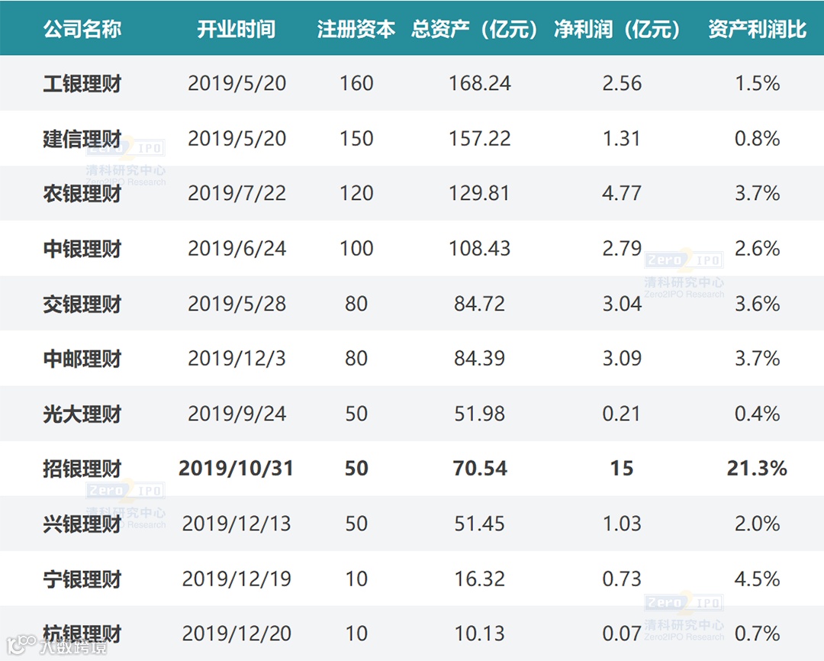Click the 开业时间 column header
Image resolution: width=824 pixels, height=661 pixels.
pyautogui.click(x=237, y=30)
